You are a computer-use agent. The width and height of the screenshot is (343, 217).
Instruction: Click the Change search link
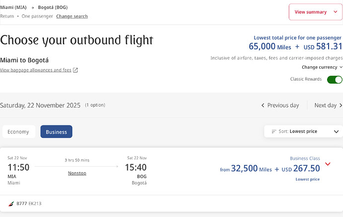tap(72, 16)
